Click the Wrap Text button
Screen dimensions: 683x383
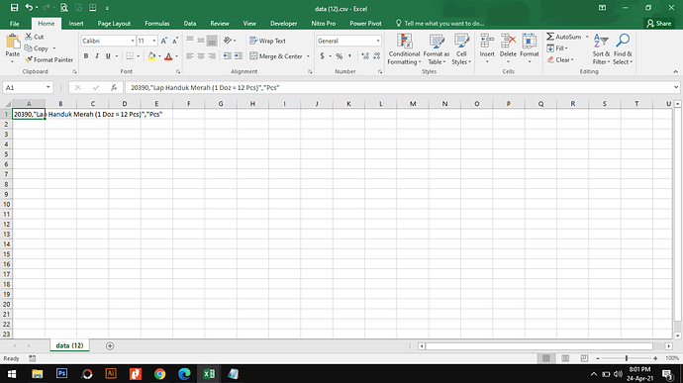pyautogui.click(x=267, y=41)
